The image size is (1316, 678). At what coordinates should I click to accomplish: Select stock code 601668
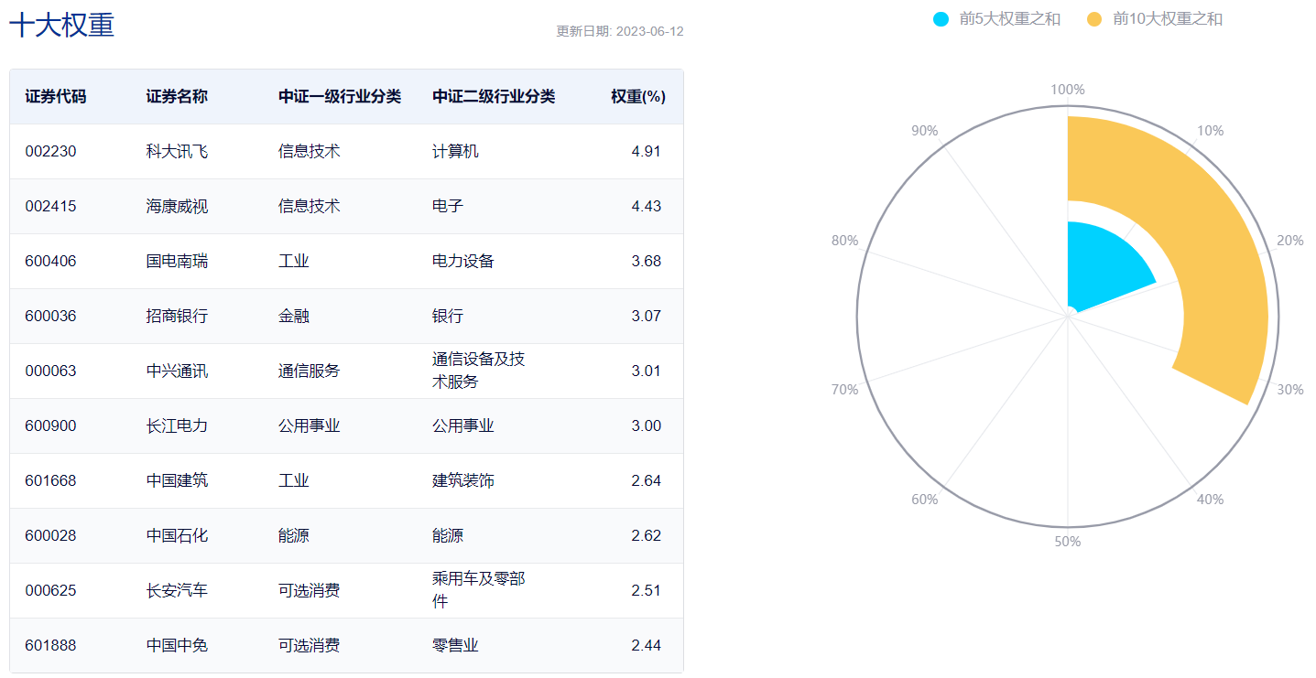pos(50,480)
